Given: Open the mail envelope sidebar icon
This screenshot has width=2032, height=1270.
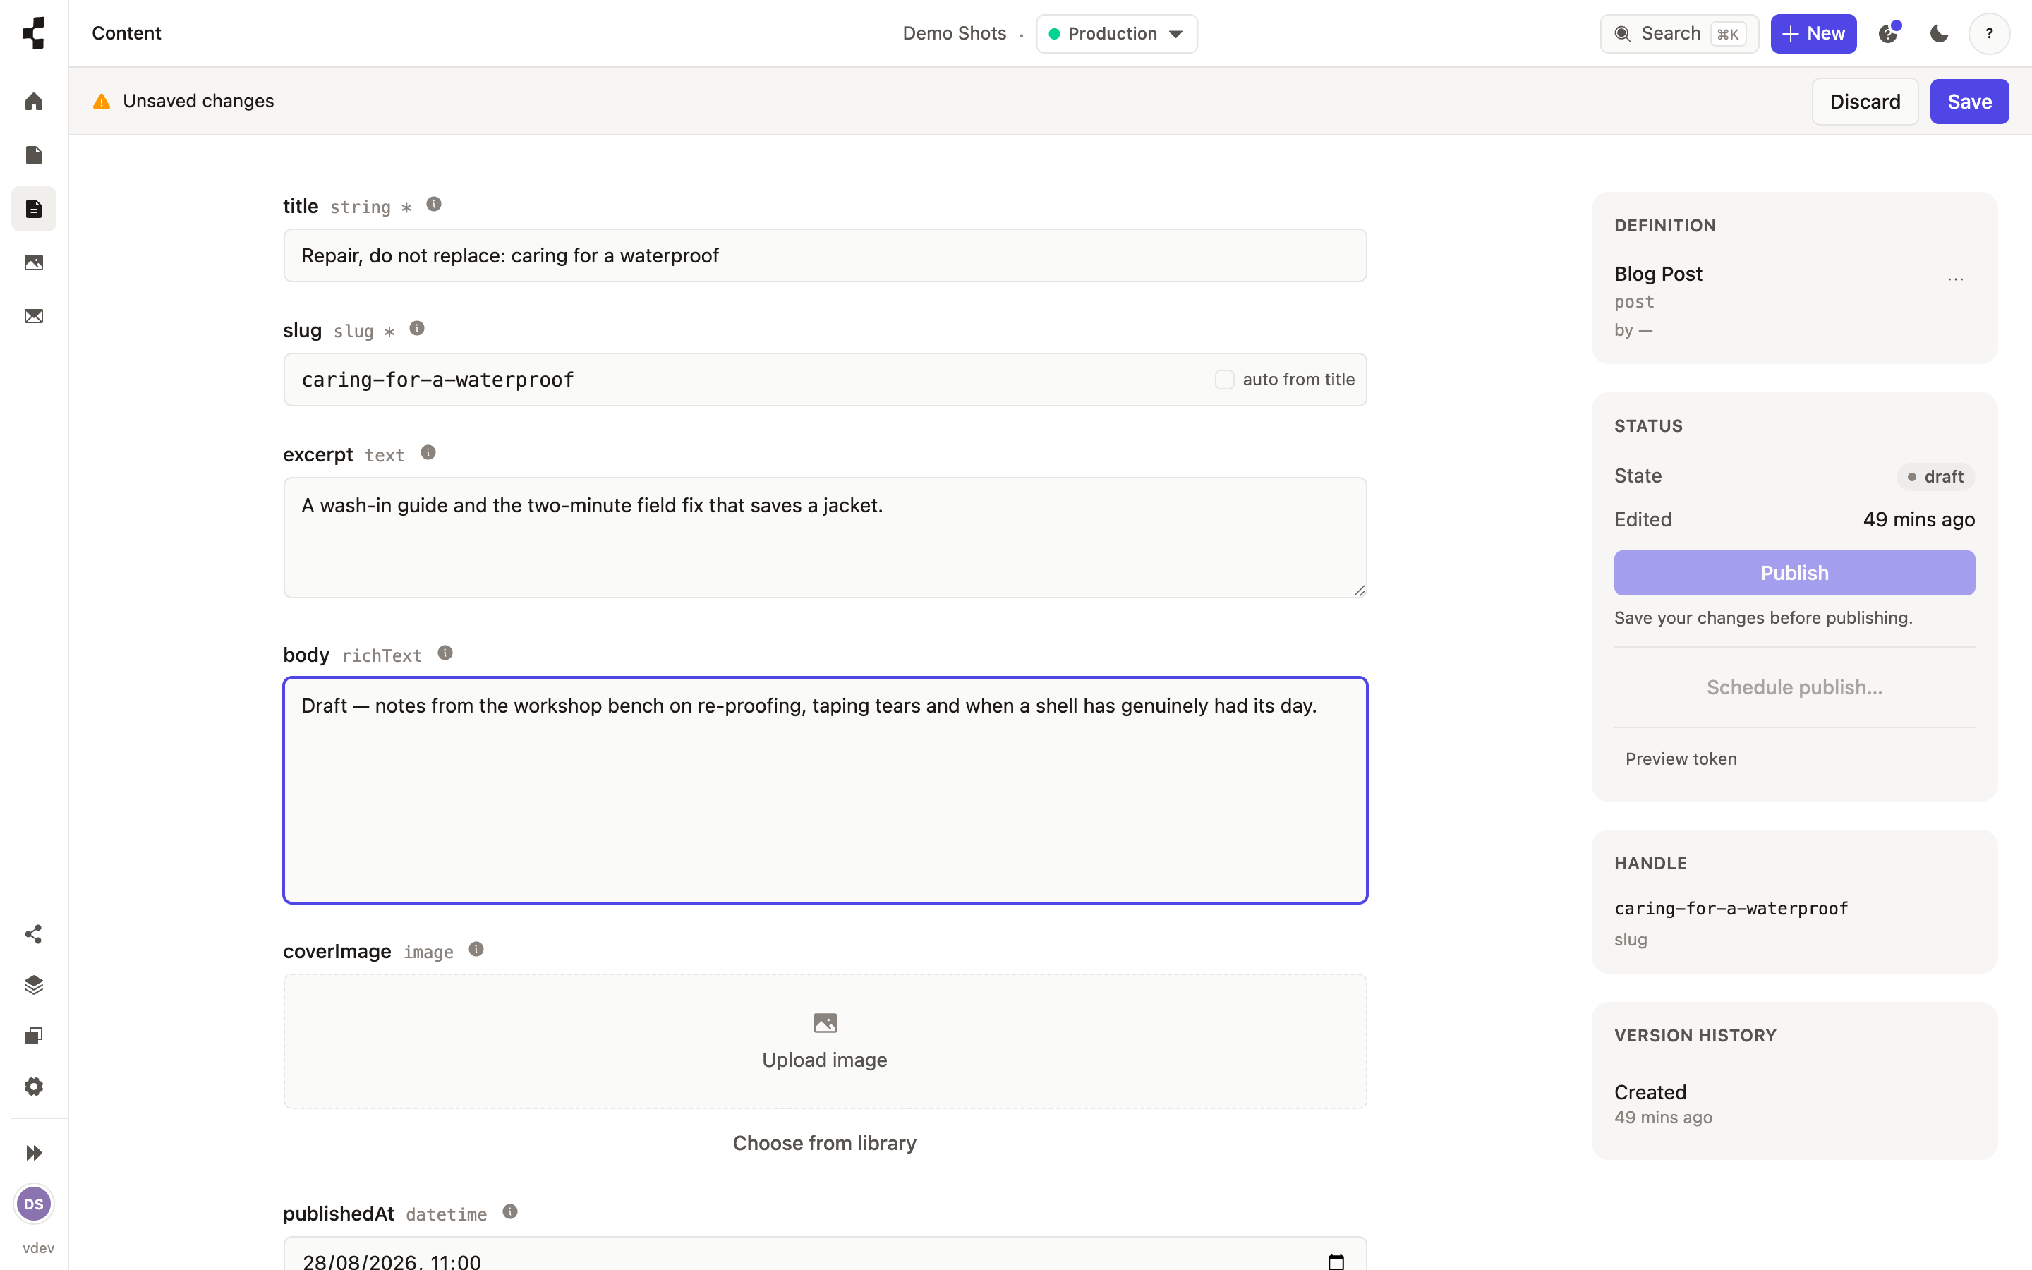Looking at the screenshot, I should [x=34, y=317].
